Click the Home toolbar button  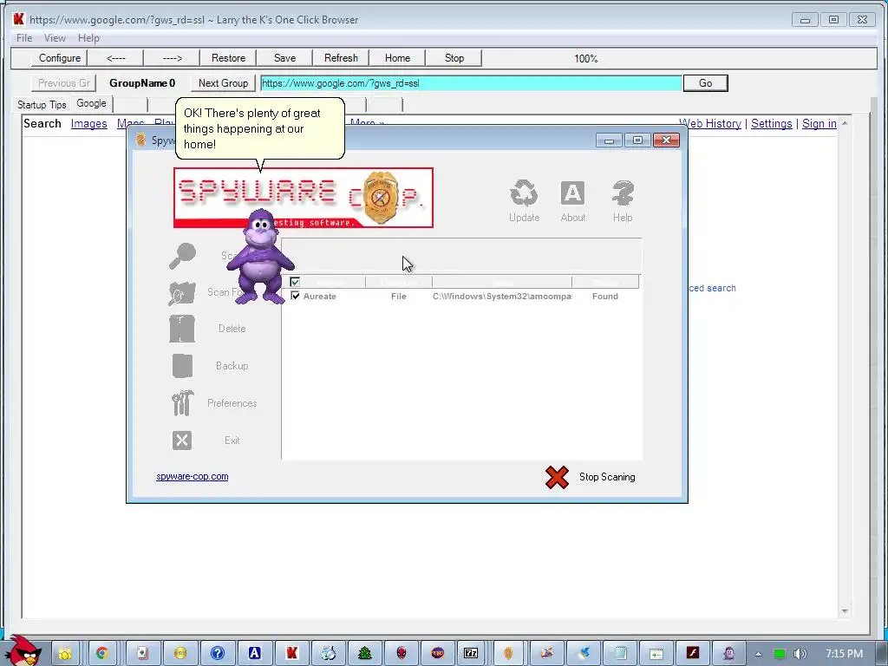point(397,58)
